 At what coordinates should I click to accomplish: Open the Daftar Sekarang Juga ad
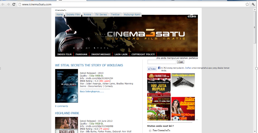[x=183, y=109]
